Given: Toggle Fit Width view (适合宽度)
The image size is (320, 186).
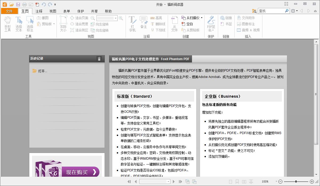Looking at the screenshot, I should (79, 24).
